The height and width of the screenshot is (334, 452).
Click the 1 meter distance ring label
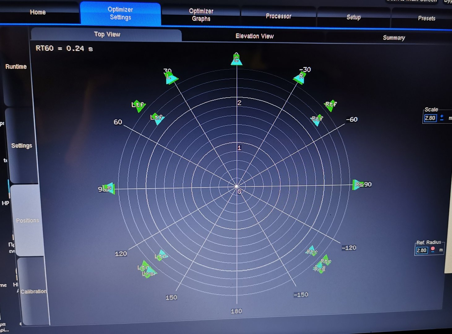point(239,148)
